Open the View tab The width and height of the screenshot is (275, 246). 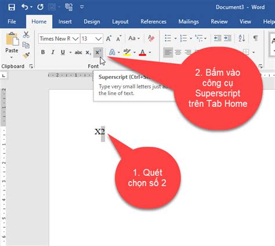click(245, 21)
